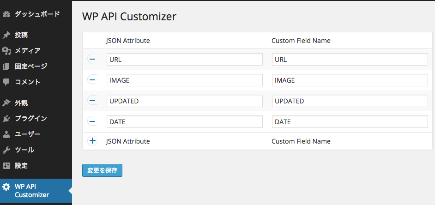Click the speech bubble icon beside コメント
The image size is (435, 205).
[x=6, y=82]
